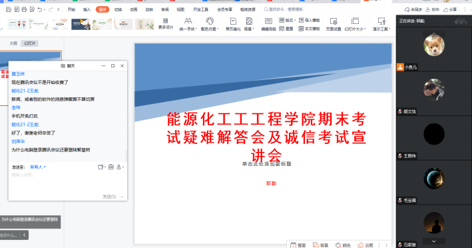Screen dimensions: 472x248
Task: Click the 发送(S) send button in chat
Action: 109,197
